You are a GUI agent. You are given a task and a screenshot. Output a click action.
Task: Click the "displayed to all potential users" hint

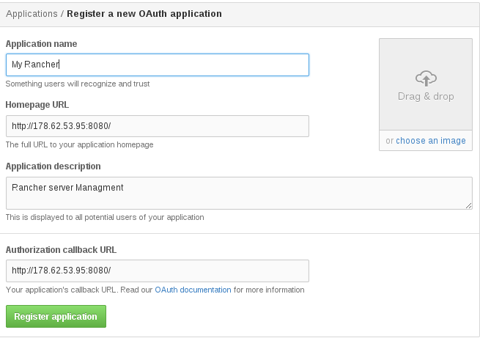coord(105,217)
